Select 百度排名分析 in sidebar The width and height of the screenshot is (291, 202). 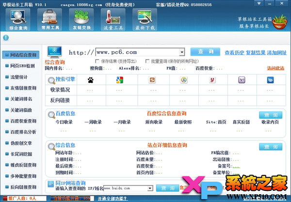[x=21, y=132]
